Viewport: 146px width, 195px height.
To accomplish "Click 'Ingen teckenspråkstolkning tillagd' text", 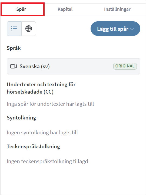I will (x=47, y=161).
